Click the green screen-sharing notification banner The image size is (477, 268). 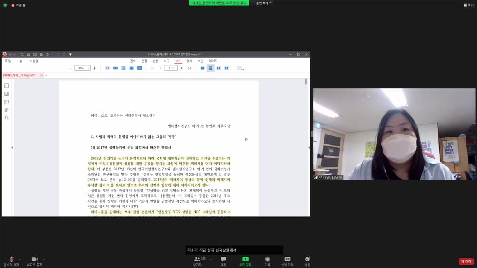[219, 3]
